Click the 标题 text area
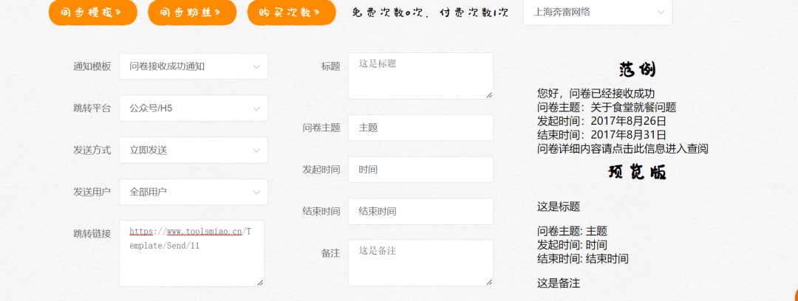Screen dimensions: 798x301 (421, 76)
